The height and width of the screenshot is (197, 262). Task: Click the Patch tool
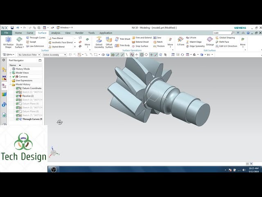[158, 42]
